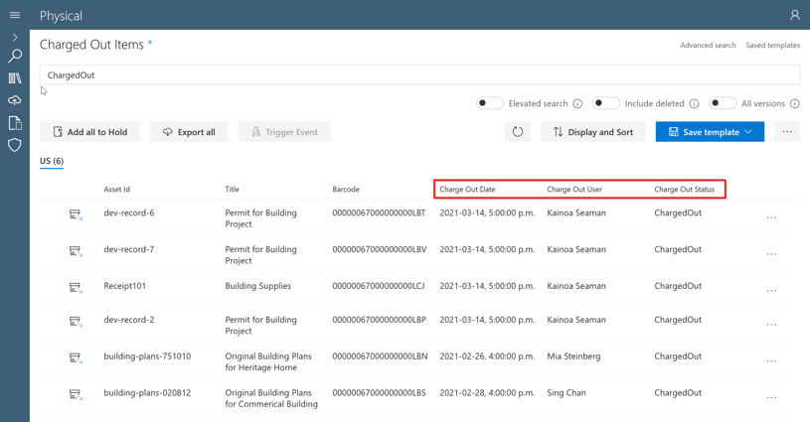Open the hamburger navigation menu
Viewport: 810px width, 422px height.
[15, 15]
